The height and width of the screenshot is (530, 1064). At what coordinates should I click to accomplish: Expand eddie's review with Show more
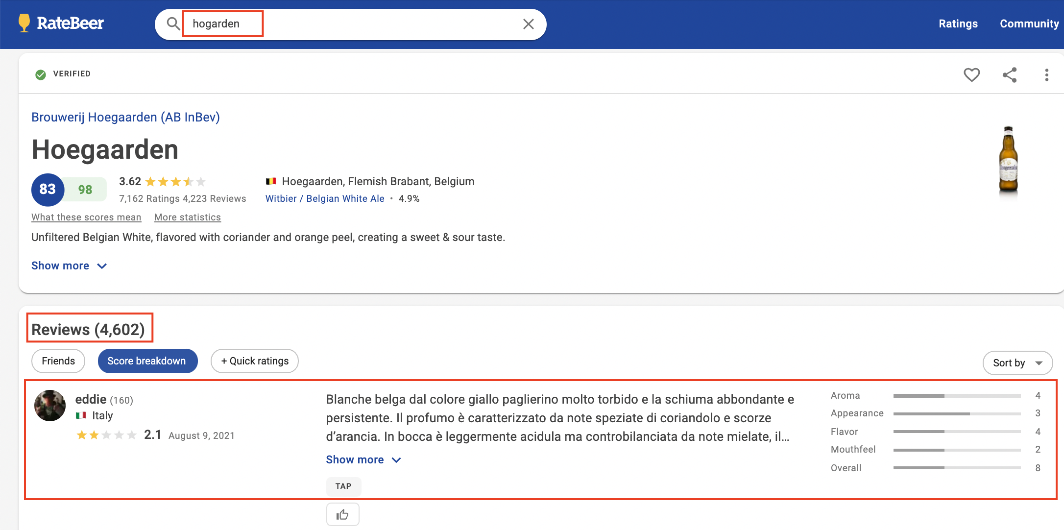[363, 459]
